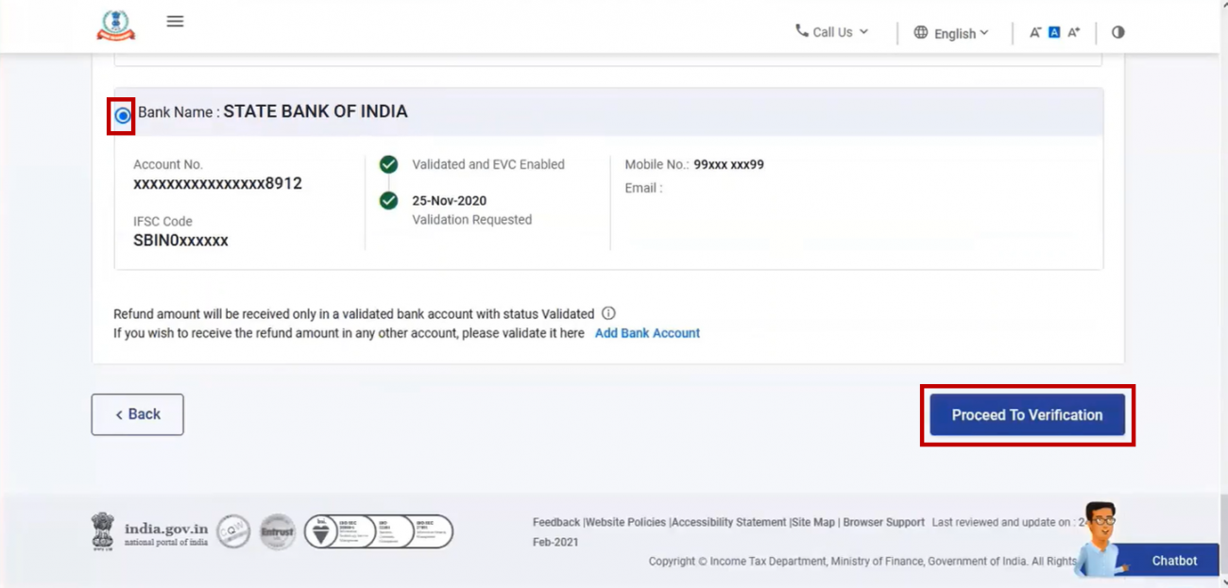This screenshot has width=1228, height=588.
Task: Click the info icon about refund amount
Action: click(609, 313)
